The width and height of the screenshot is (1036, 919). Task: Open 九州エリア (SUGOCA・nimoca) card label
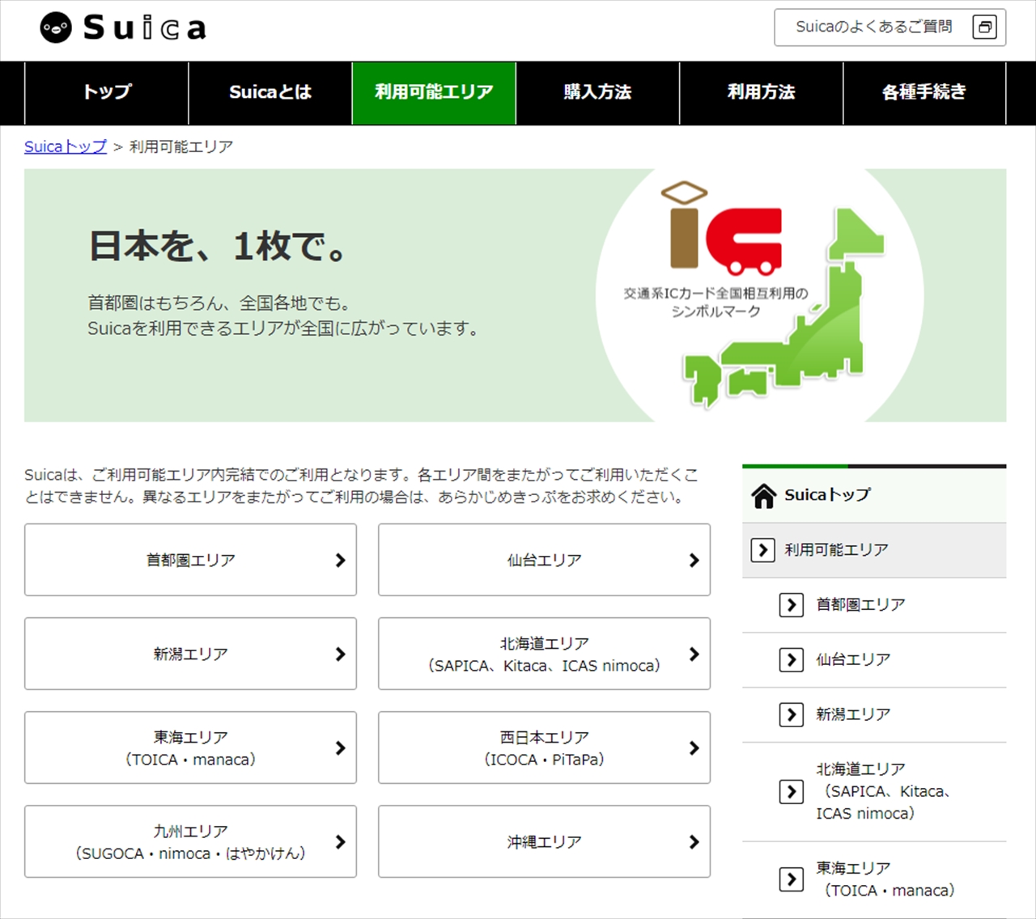(190, 842)
